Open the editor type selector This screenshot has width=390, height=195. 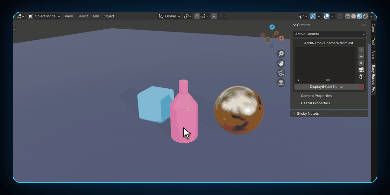(x=20, y=16)
